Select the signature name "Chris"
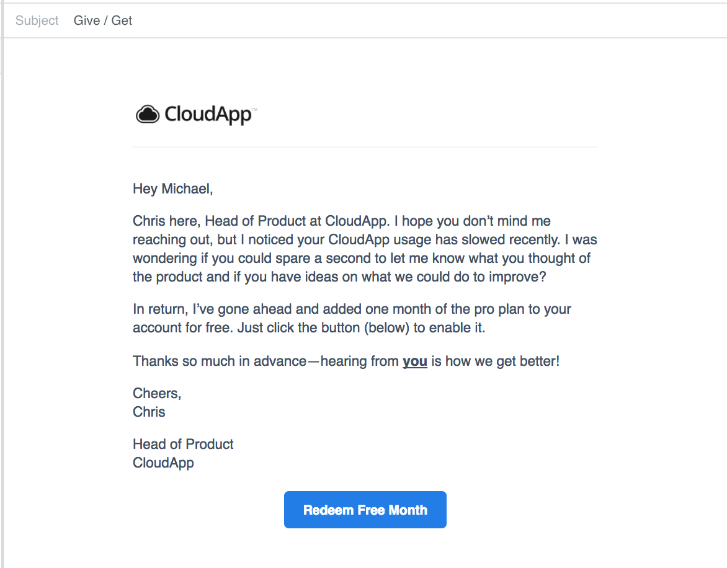Screen dimensions: 727x568 pyautogui.click(x=148, y=411)
